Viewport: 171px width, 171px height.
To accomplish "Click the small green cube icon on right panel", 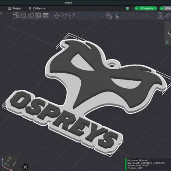I will tap(167, 42).
